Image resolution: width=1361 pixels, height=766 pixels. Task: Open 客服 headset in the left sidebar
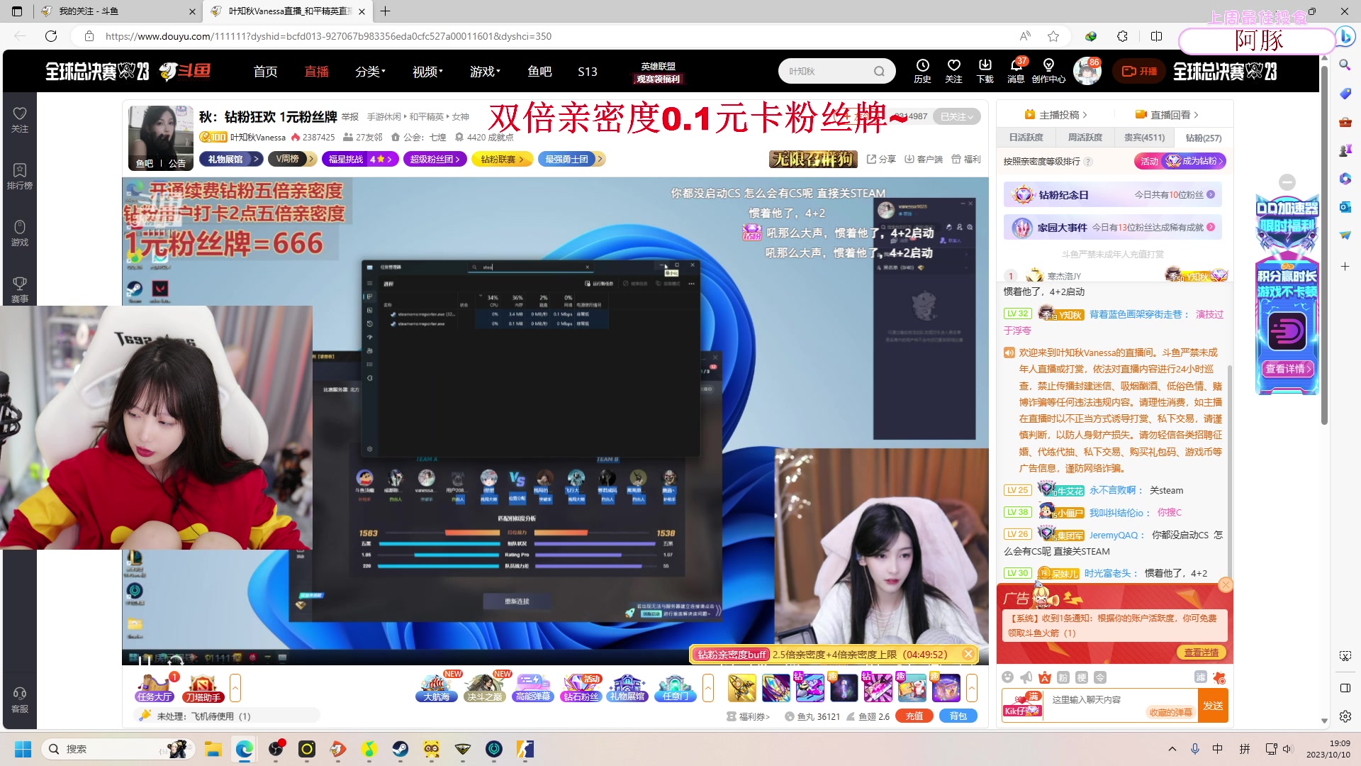coord(20,699)
